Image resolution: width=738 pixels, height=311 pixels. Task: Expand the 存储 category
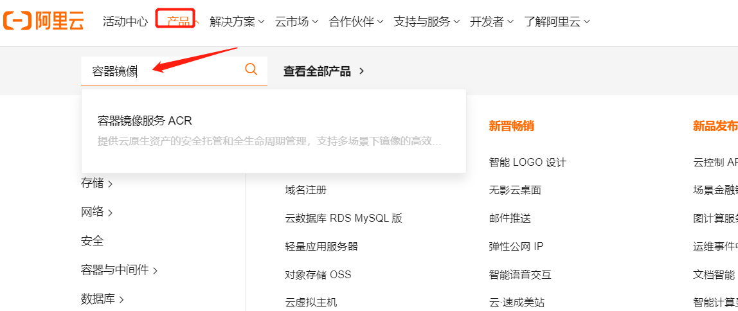tap(97, 184)
